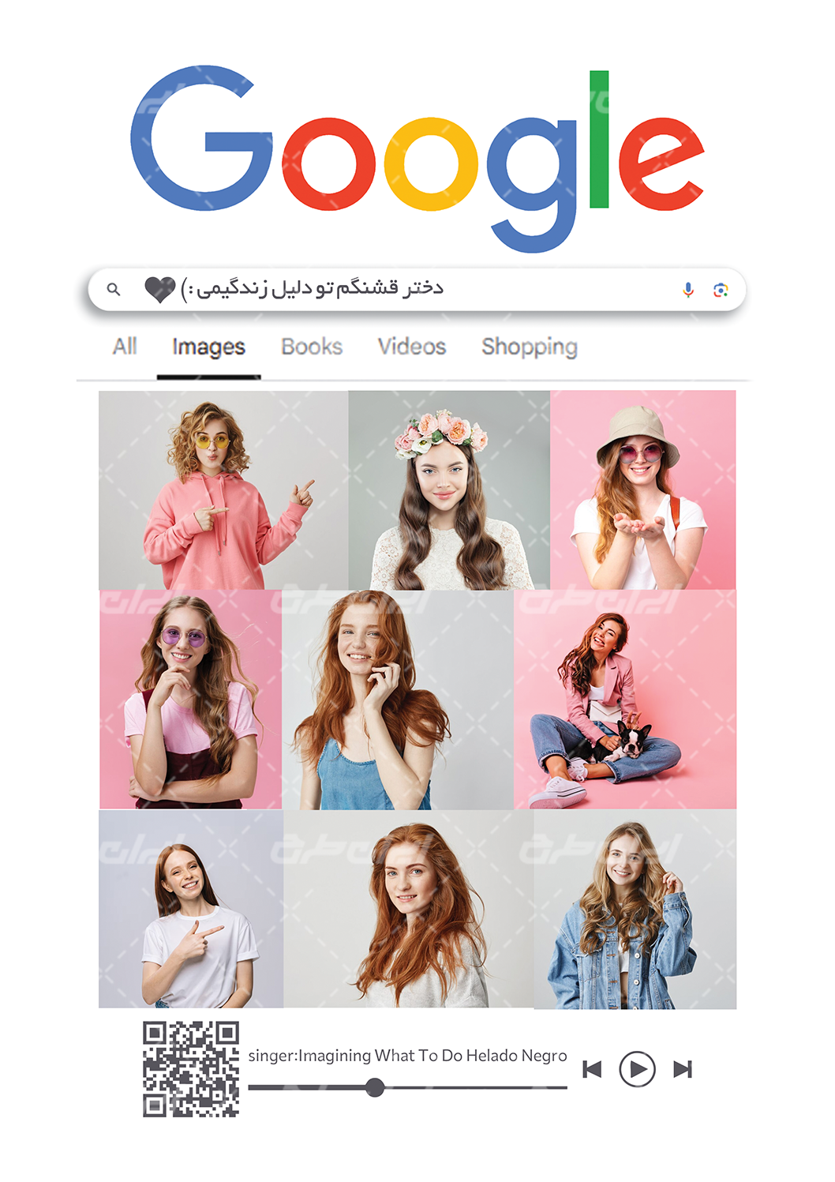Click the Google logo
The height and width of the screenshot is (1182, 835).
click(x=417, y=158)
